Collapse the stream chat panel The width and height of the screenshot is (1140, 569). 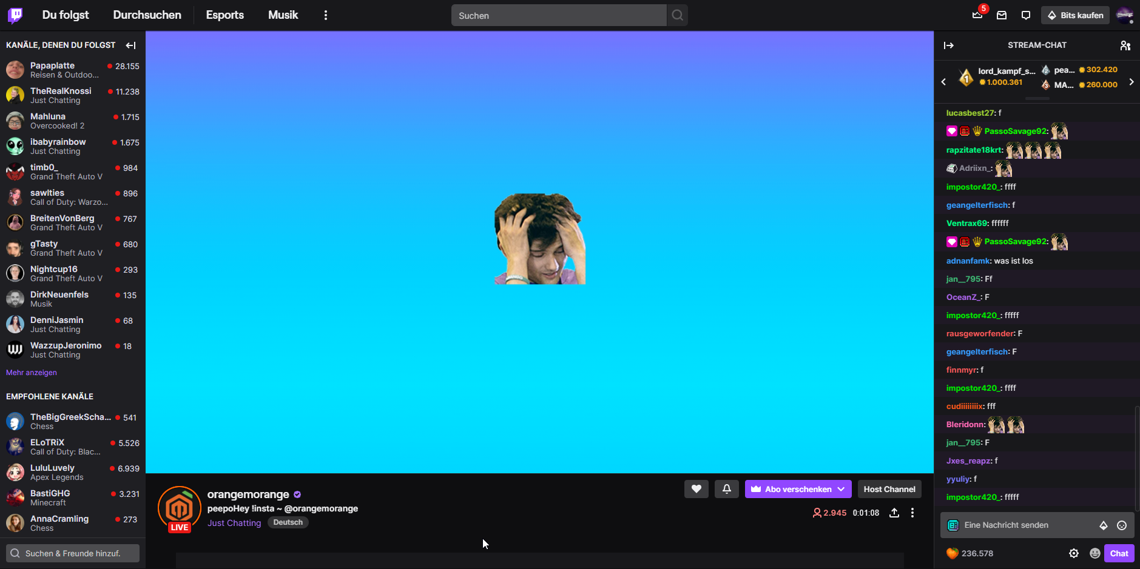(x=949, y=45)
